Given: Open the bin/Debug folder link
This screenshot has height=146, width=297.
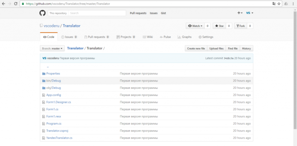Looking at the screenshot, I should pos(53,81).
